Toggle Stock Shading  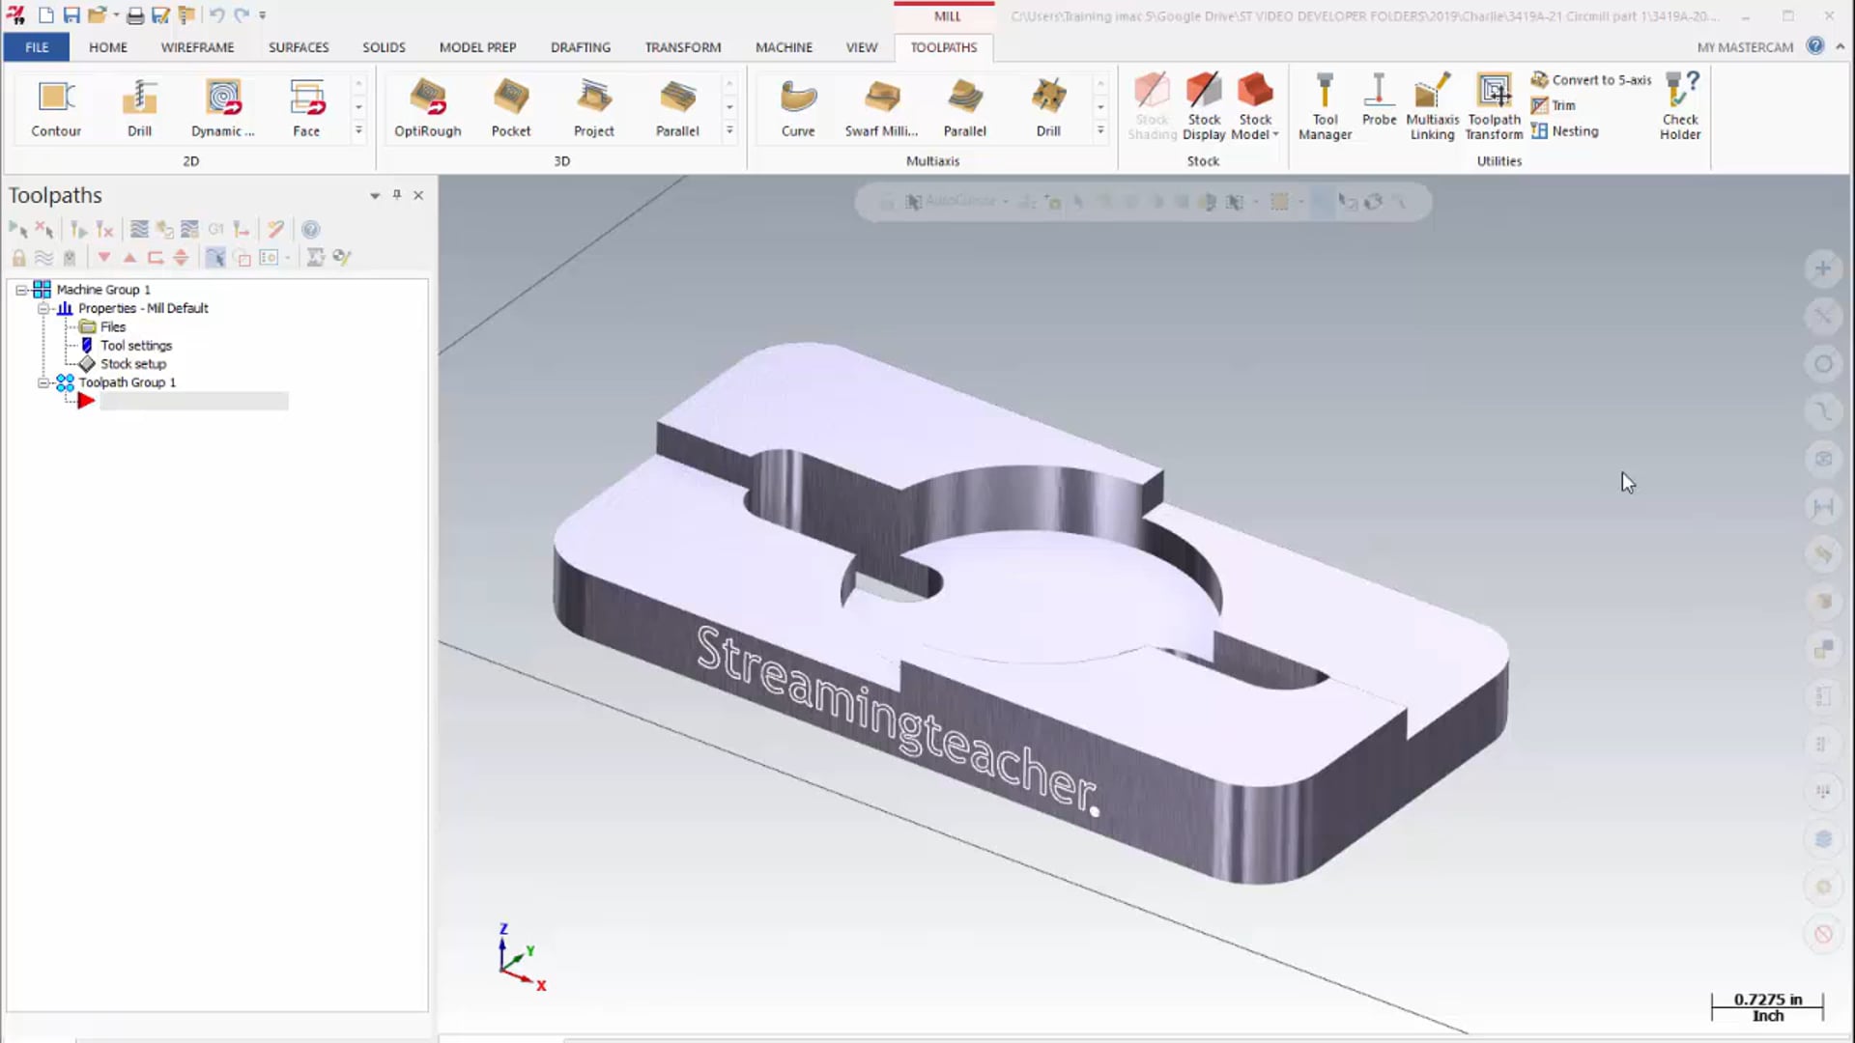click(x=1152, y=107)
